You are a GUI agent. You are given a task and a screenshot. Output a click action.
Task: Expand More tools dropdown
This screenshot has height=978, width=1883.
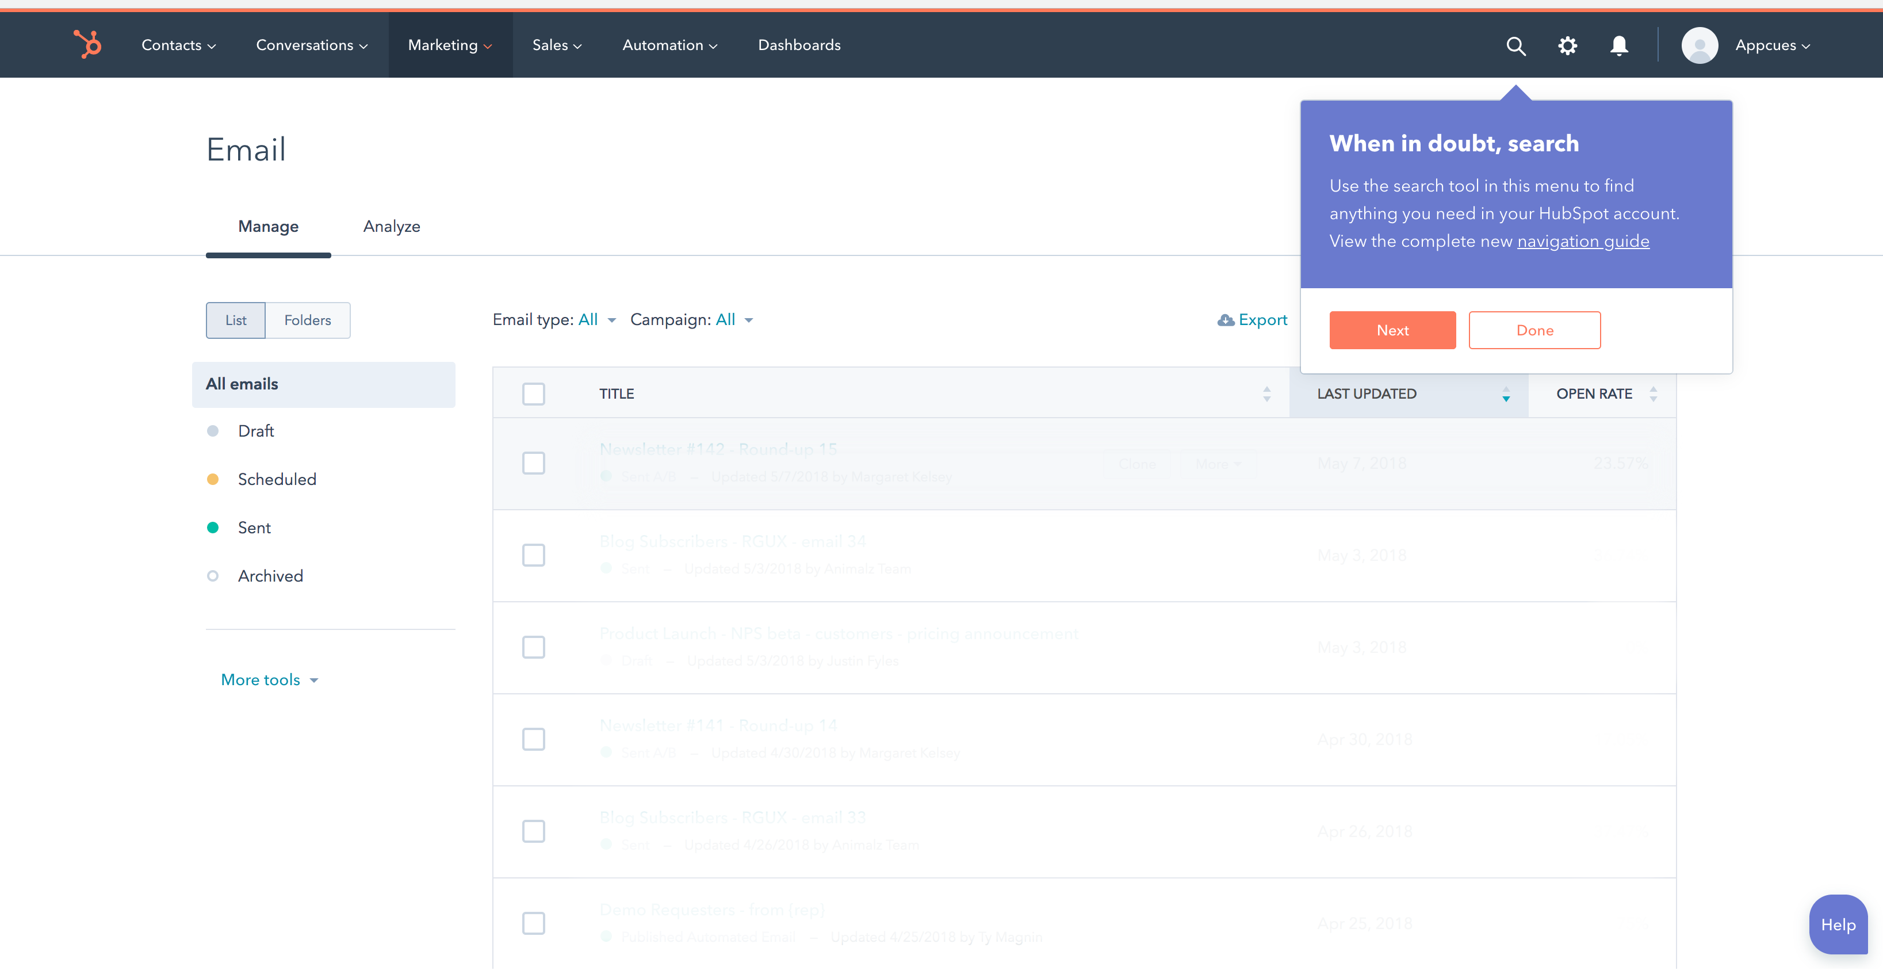(x=270, y=681)
